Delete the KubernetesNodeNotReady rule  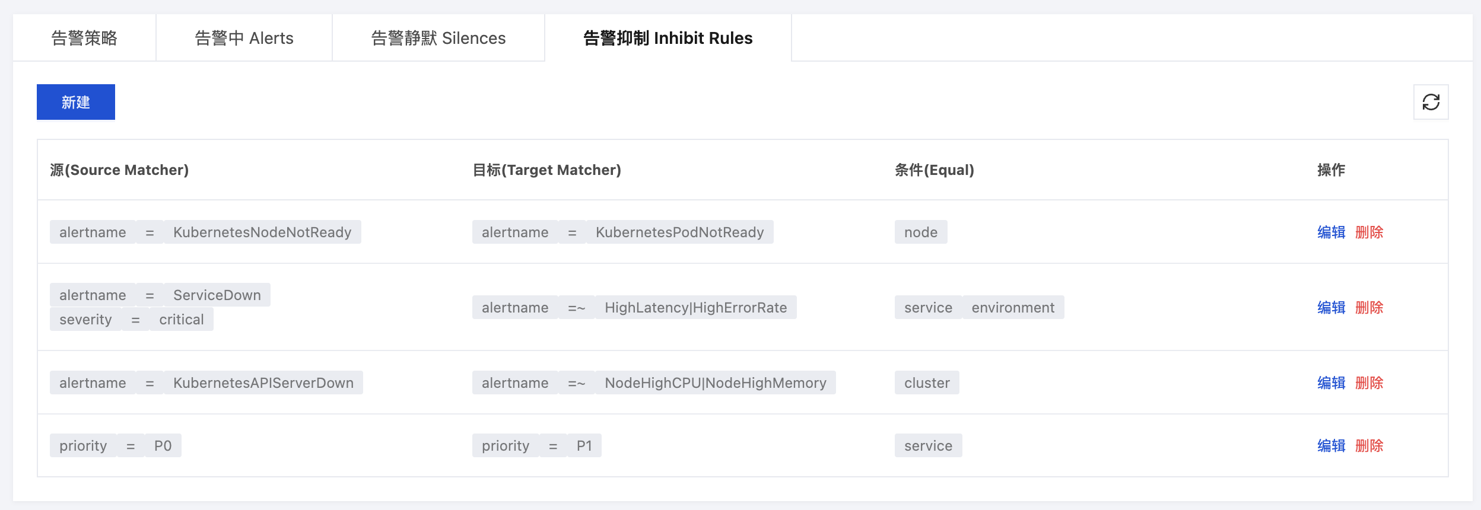1369,232
